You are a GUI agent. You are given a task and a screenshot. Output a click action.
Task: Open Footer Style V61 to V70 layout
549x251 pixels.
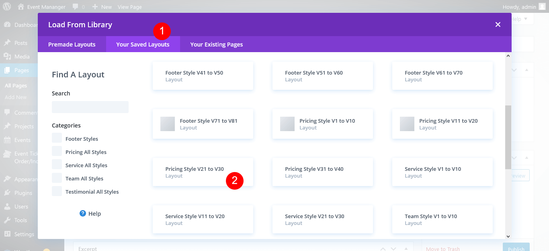coord(442,76)
